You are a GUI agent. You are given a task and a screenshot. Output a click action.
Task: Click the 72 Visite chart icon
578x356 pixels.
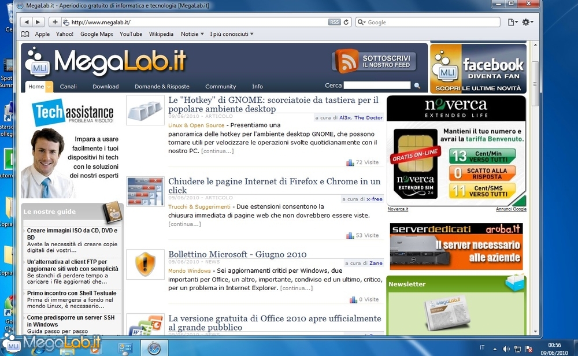350,162
